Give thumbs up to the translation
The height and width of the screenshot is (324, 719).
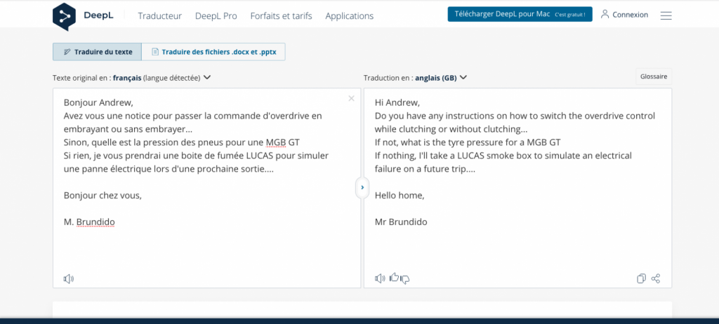pyautogui.click(x=394, y=277)
